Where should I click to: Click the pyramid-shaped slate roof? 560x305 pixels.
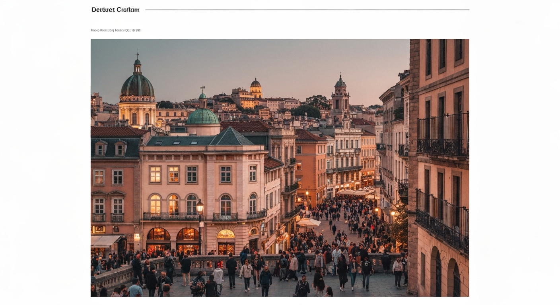tap(231, 138)
